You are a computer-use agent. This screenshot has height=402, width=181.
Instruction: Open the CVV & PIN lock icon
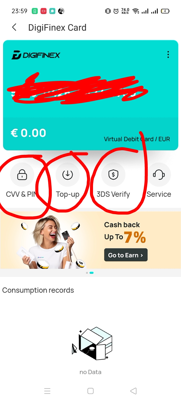[22, 175]
